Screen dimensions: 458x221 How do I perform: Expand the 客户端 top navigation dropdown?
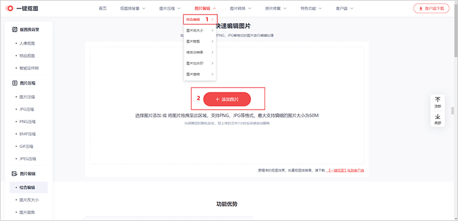(344, 9)
